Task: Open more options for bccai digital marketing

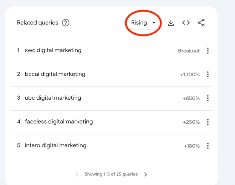Action: [x=208, y=74]
